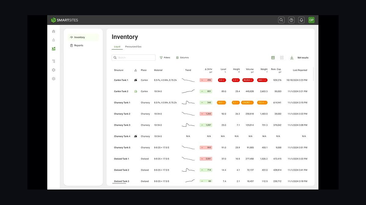Expand the orange 18.0 Level badge
The width and height of the screenshot is (366, 205).
221,103
